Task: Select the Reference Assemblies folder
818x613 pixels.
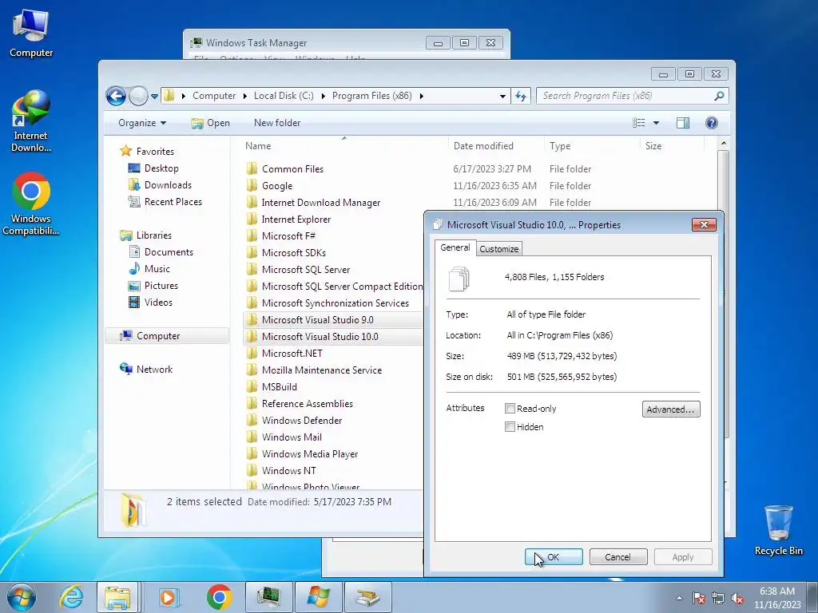Action: pyautogui.click(x=299, y=403)
